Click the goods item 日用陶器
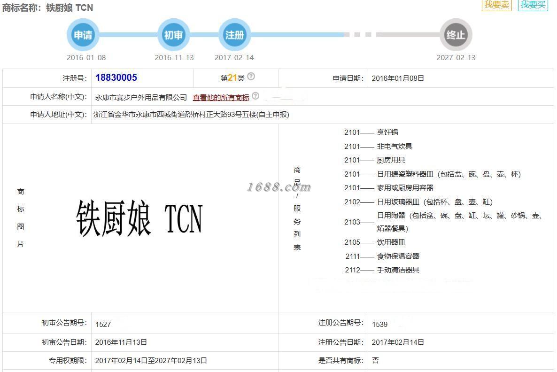557x372 pixels. (391, 215)
